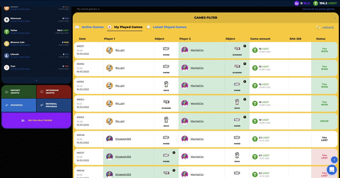The height and width of the screenshot is (178, 340).
Task: Click the Binance Coin icon in wallet list
Action: click(x=7, y=44)
